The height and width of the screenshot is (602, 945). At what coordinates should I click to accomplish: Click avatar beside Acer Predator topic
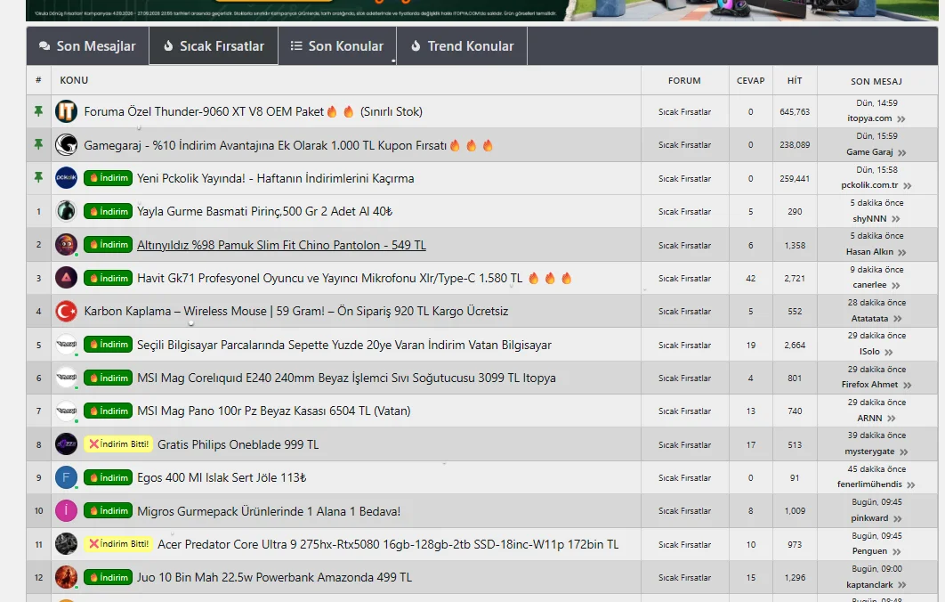tap(67, 544)
